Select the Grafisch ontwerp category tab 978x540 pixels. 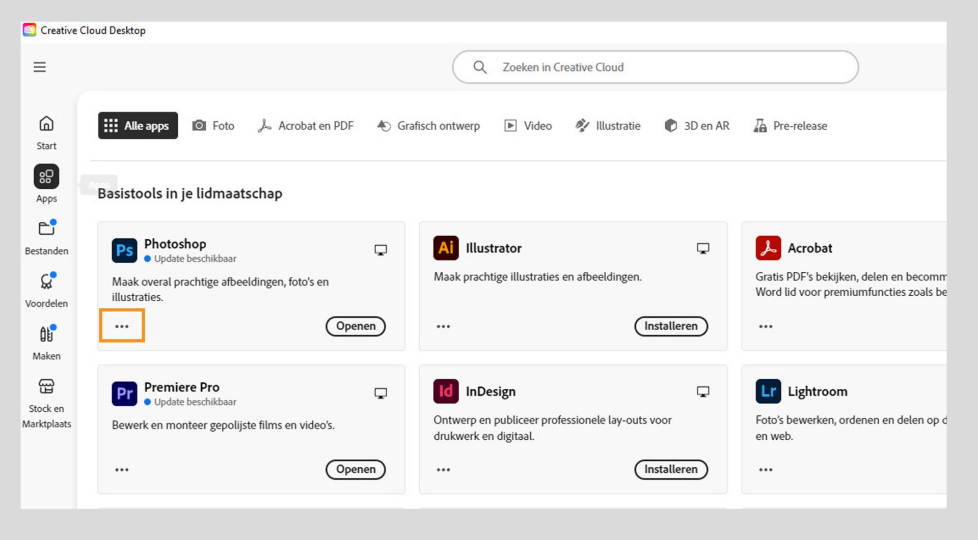coord(428,126)
